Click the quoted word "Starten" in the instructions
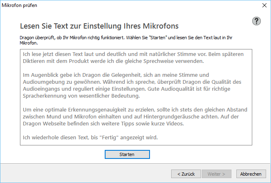 pyautogui.click(x=158, y=38)
